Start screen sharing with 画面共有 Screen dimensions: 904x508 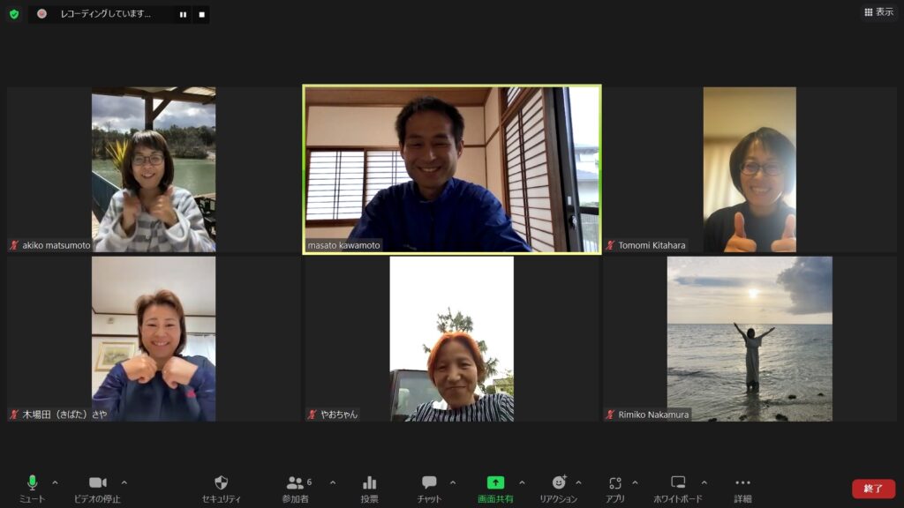[x=495, y=489]
